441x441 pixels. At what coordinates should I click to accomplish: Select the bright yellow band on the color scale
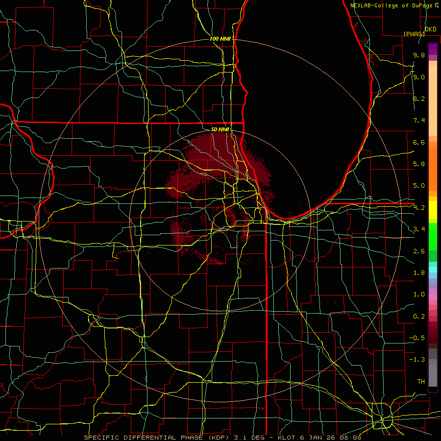(x=433, y=210)
